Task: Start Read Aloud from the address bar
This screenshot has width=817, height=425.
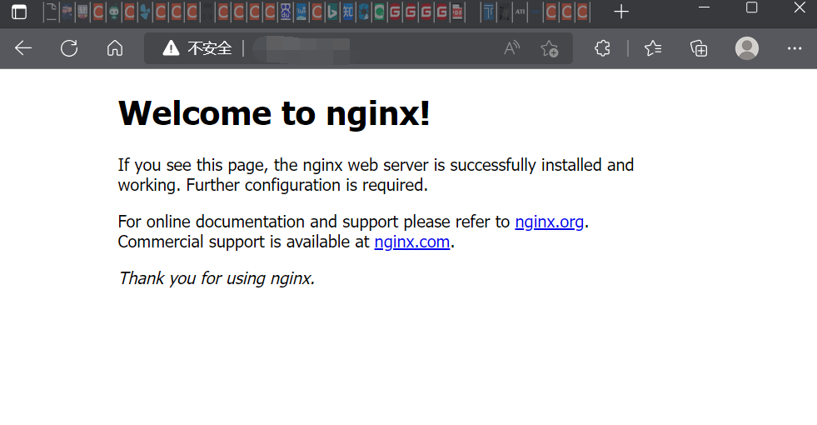Action: 511,48
